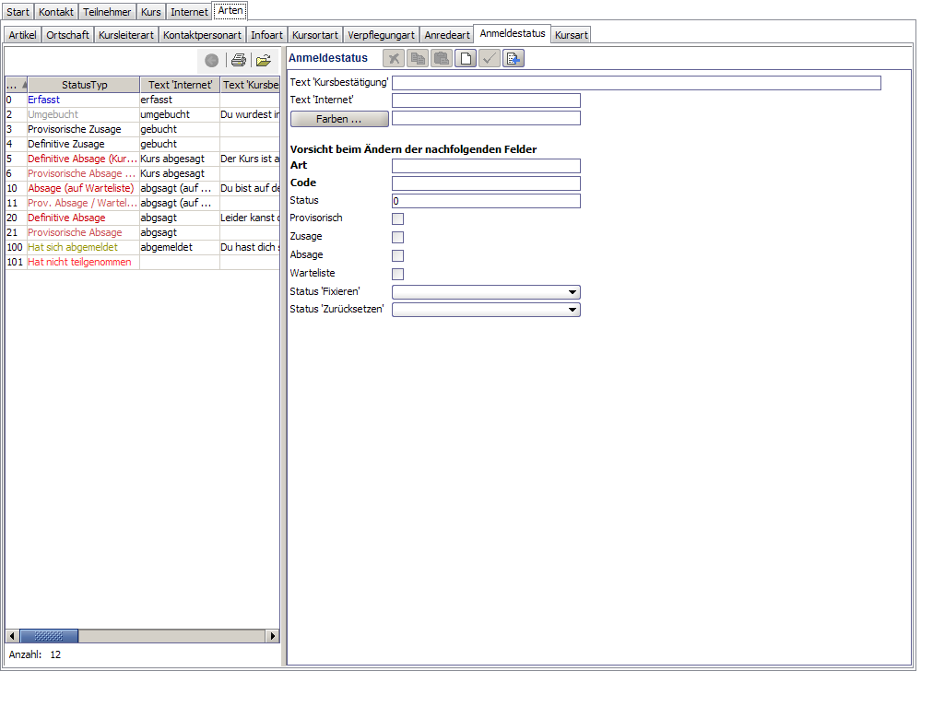Toggle the Provisorisch checkbox
This screenshot has width=933, height=707.
click(397, 219)
